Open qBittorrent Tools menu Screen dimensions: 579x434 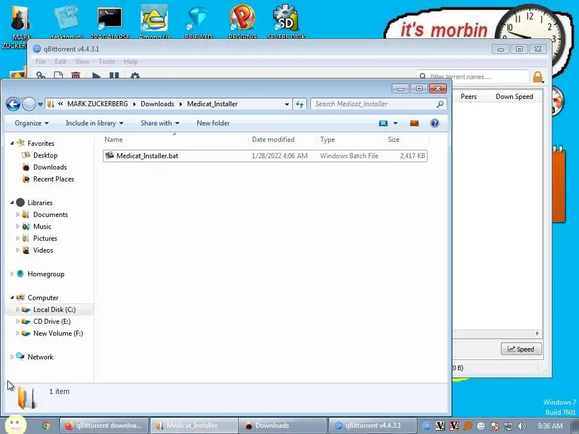[106, 62]
